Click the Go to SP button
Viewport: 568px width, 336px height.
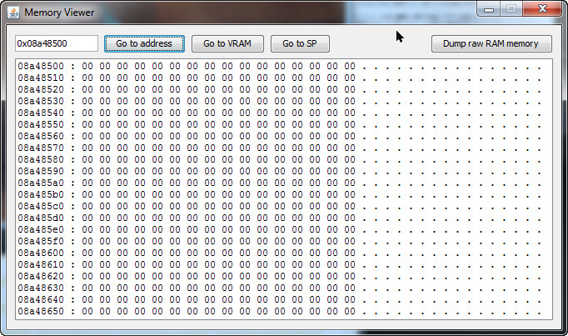point(300,43)
